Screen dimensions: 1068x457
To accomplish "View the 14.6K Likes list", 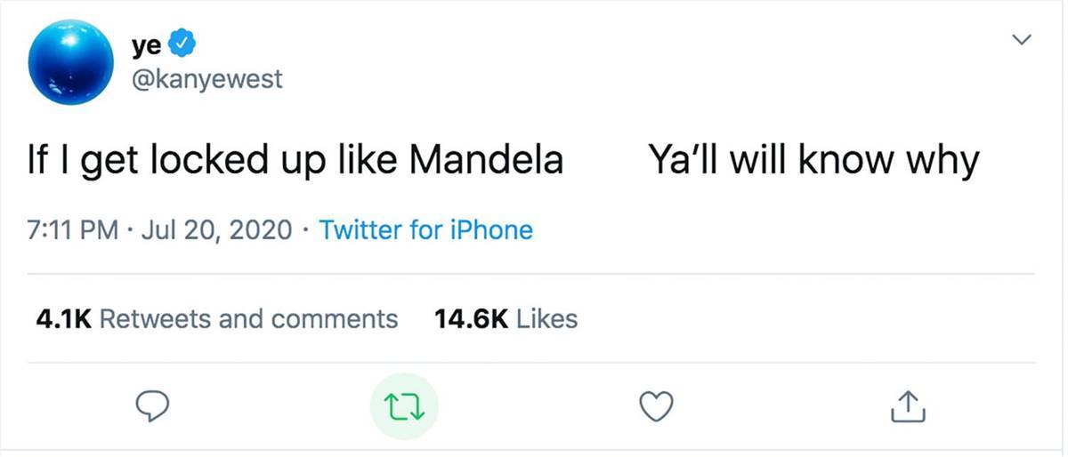I will (x=506, y=318).
